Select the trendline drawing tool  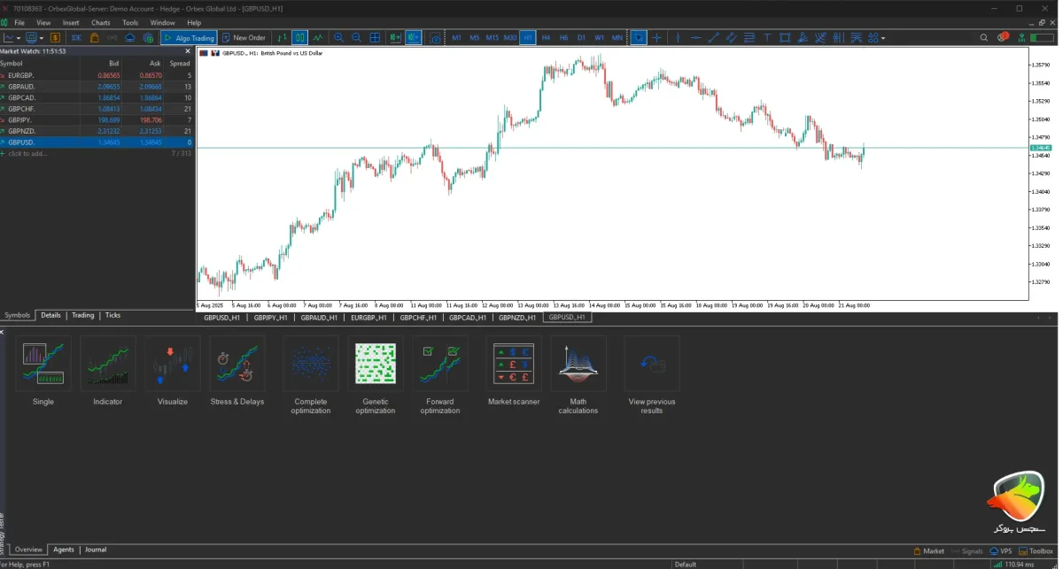pyautogui.click(x=713, y=38)
